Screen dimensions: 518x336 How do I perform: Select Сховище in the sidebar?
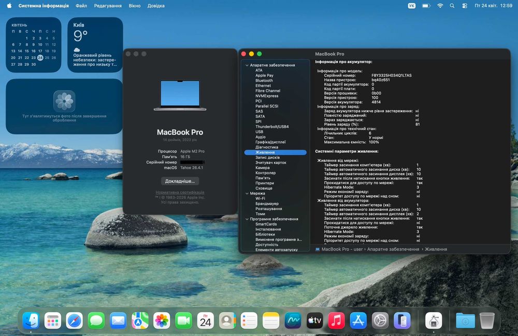tap(264, 188)
